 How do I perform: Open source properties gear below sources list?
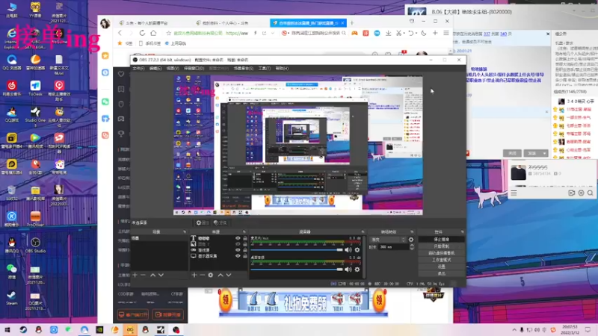pyautogui.click(x=211, y=275)
